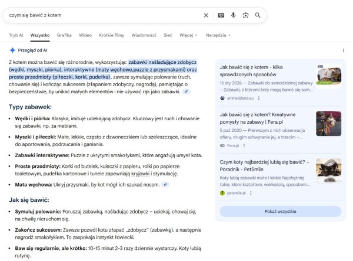Screen dimensions: 353x261
Task: Click the '5 paź 2020' snippet date
Action: click(231, 130)
